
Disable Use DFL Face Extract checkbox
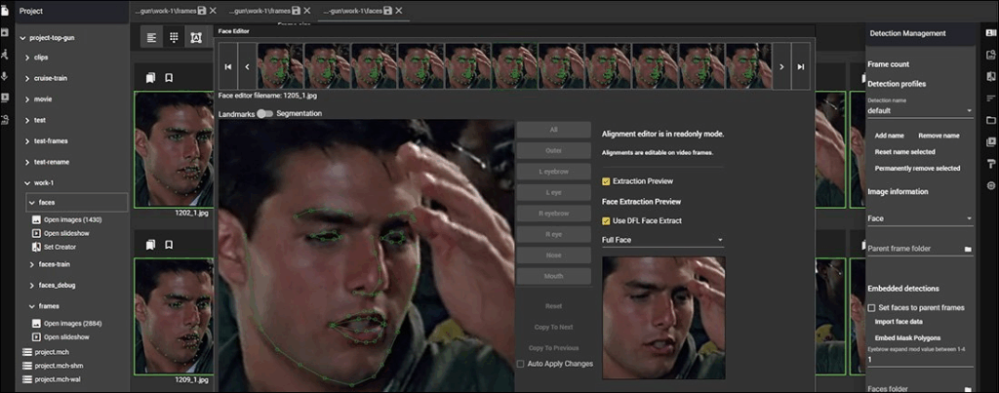tap(607, 220)
